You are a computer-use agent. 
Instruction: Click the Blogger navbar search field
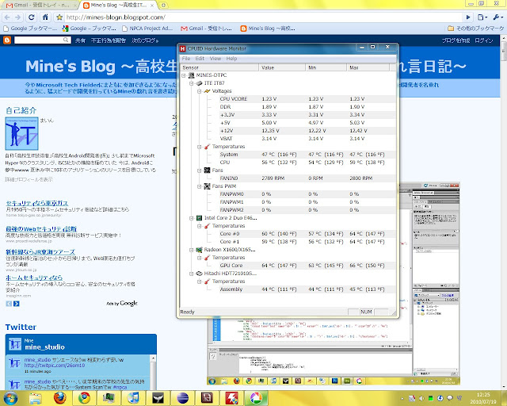(39, 40)
